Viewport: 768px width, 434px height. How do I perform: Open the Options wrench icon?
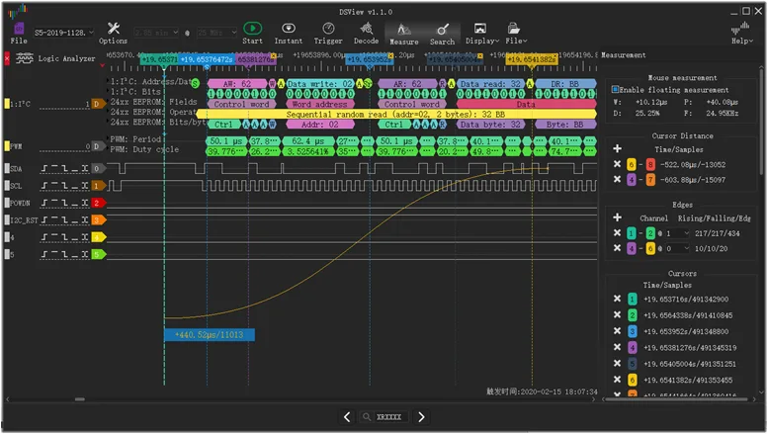pos(113,28)
